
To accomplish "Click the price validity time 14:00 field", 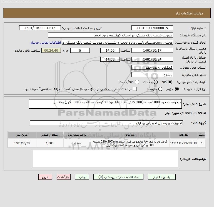I will (110, 59).
